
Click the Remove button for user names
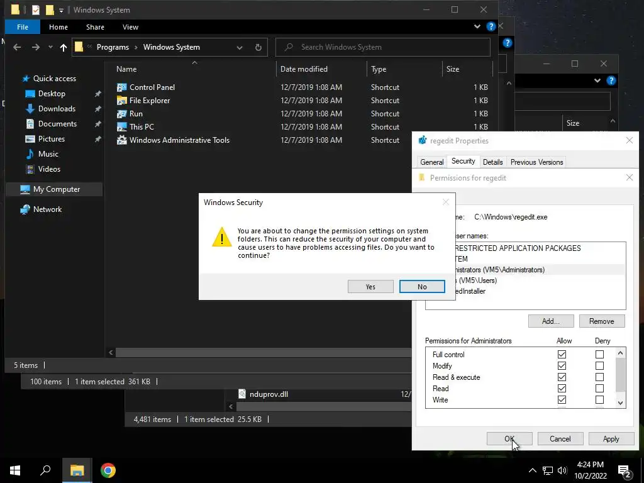pyautogui.click(x=602, y=321)
